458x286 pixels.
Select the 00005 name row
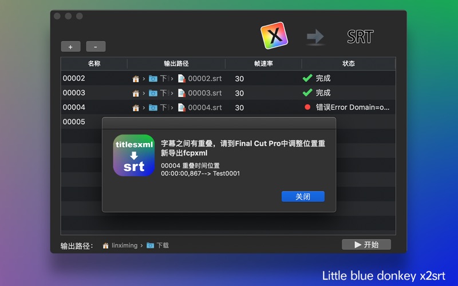click(74, 122)
